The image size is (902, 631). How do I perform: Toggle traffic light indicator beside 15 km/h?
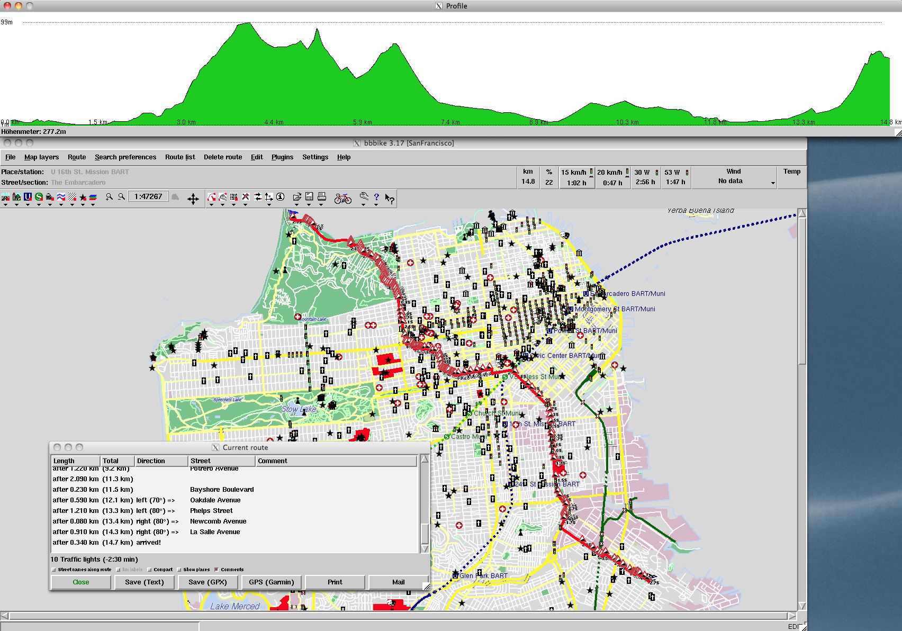[591, 172]
